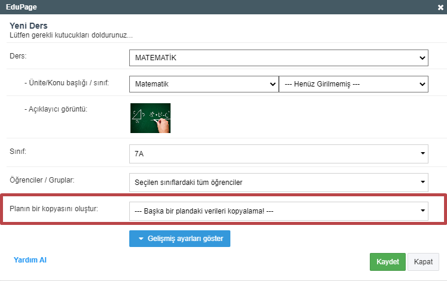Screen dimensions: 447x281
Task: Open the Ders dropdown showing MATEMATİK
Action: coord(278,58)
